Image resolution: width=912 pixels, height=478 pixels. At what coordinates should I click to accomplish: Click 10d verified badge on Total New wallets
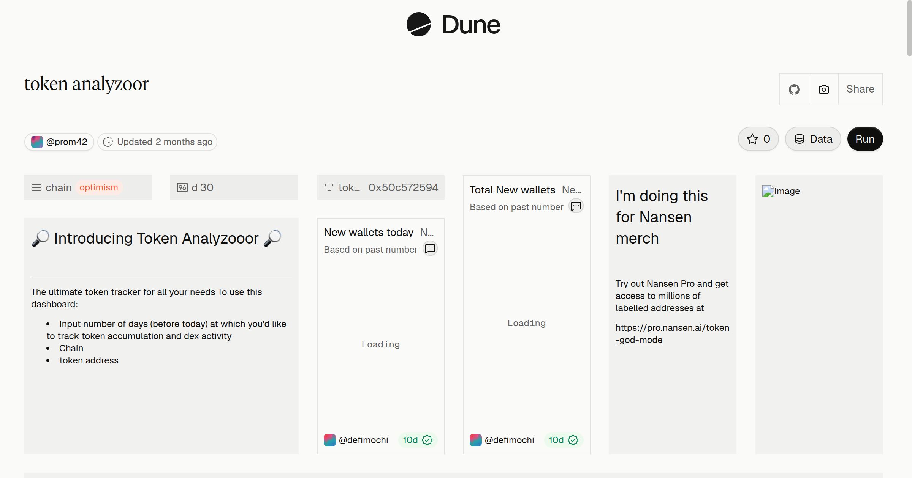(x=564, y=440)
